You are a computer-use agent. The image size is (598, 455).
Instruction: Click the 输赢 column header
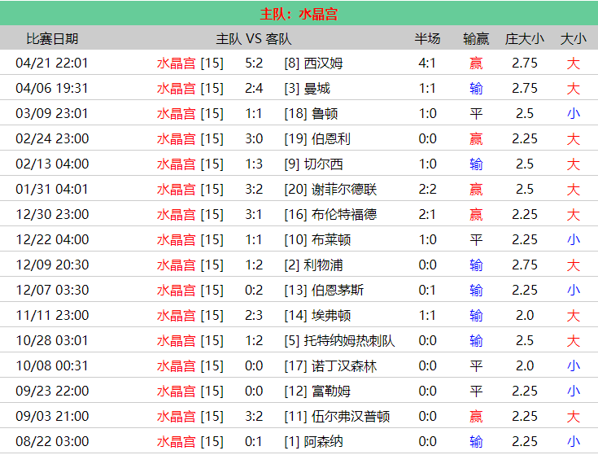click(x=476, y=38)
